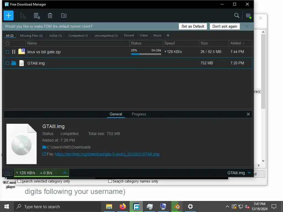Filter by Completed (1) tab
Viewport: 283px width, 212px height.
pos(78,36)
